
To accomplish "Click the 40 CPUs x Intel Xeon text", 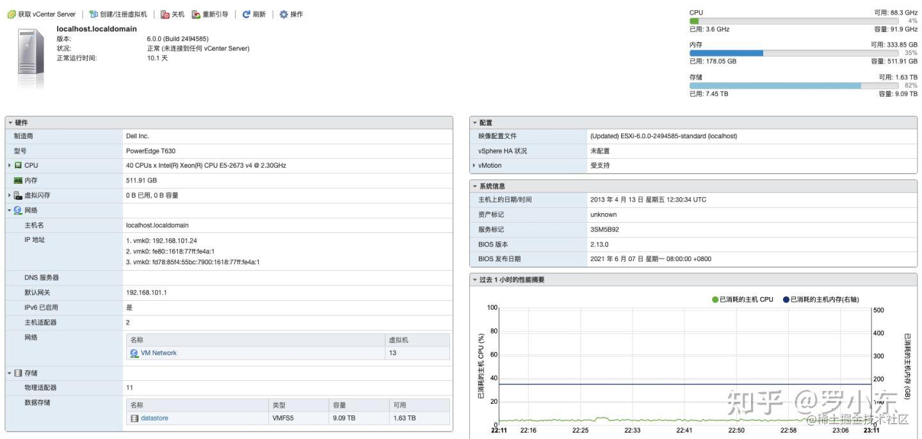I will [x=206, y=165].
